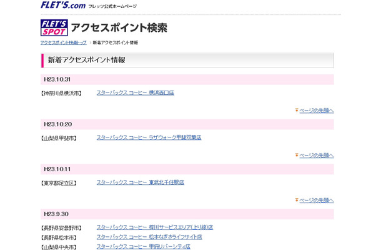Click the 【神奈川県横浜市】 label

61,93
